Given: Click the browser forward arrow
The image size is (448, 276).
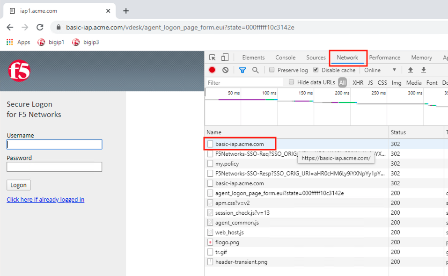Looking at the screenshot, I should click(25, 28).
